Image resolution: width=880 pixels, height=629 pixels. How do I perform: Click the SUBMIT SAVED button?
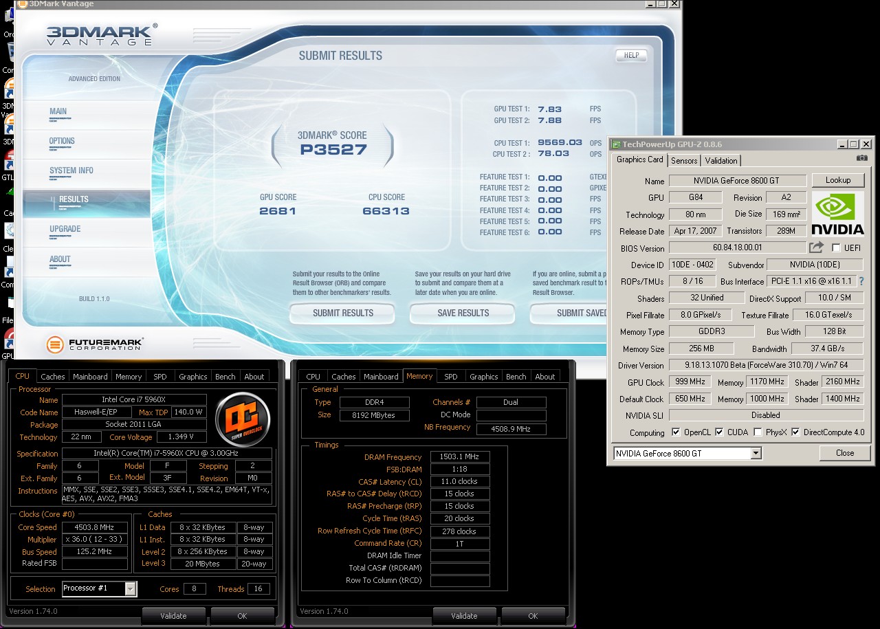pyautogui.click(x=569, y=313)
